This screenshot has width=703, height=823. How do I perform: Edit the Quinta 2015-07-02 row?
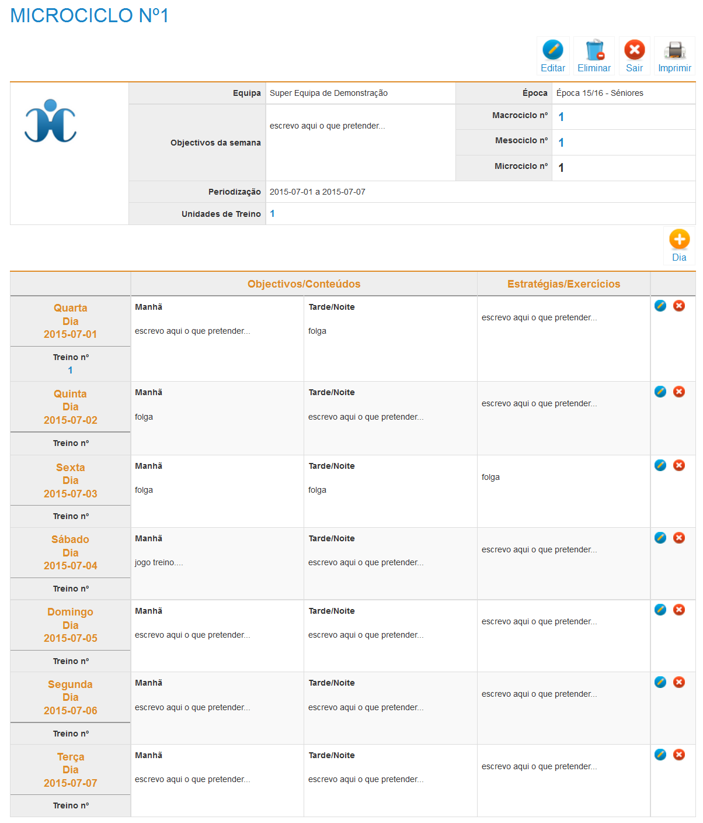tap(660, 392)
